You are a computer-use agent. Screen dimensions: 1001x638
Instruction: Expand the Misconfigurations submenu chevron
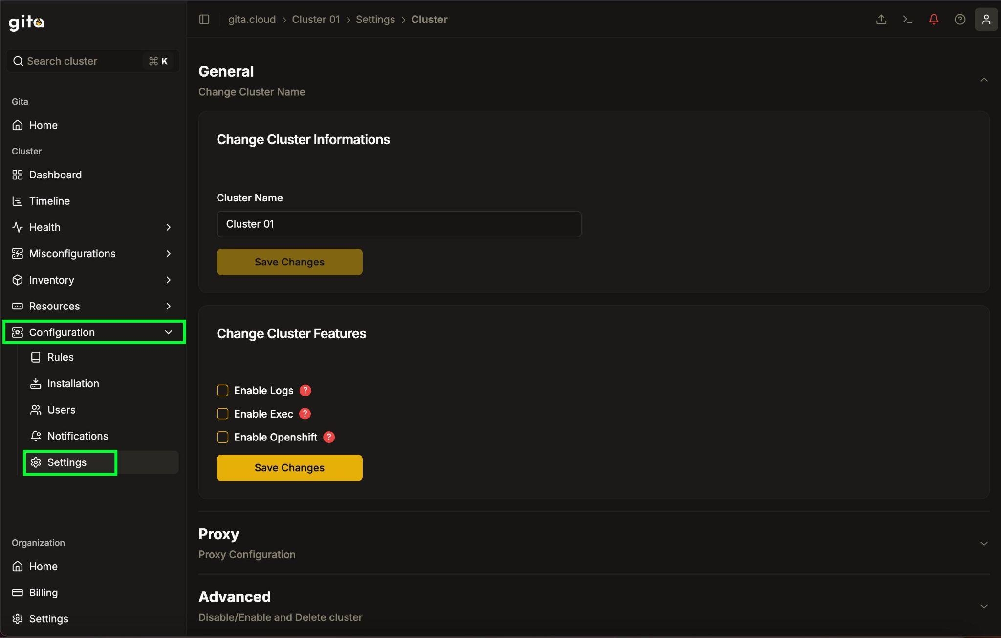(x=168, y=254)
